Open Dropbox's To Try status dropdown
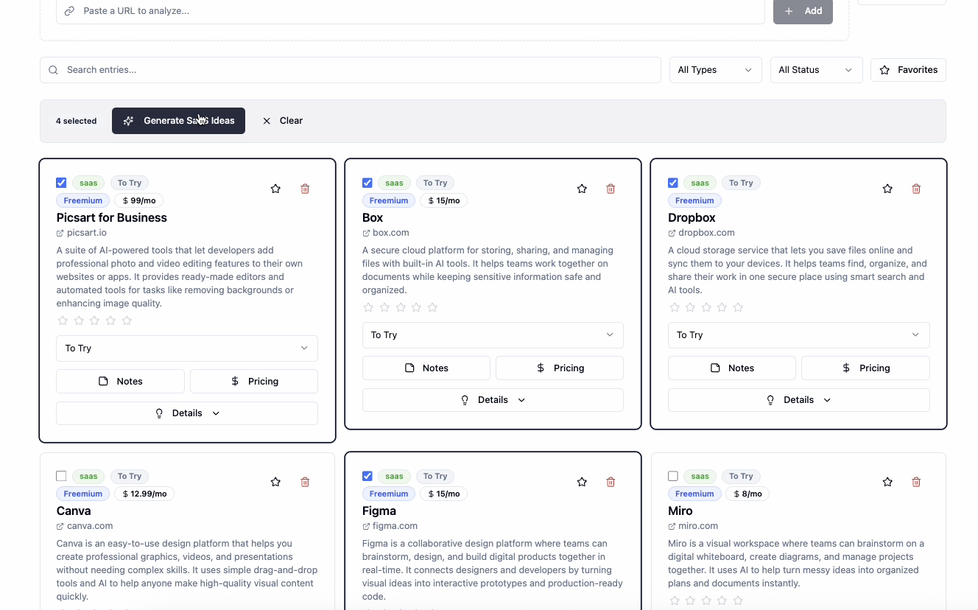Screen dimensions: 978x610 click(x=798, y=335)
